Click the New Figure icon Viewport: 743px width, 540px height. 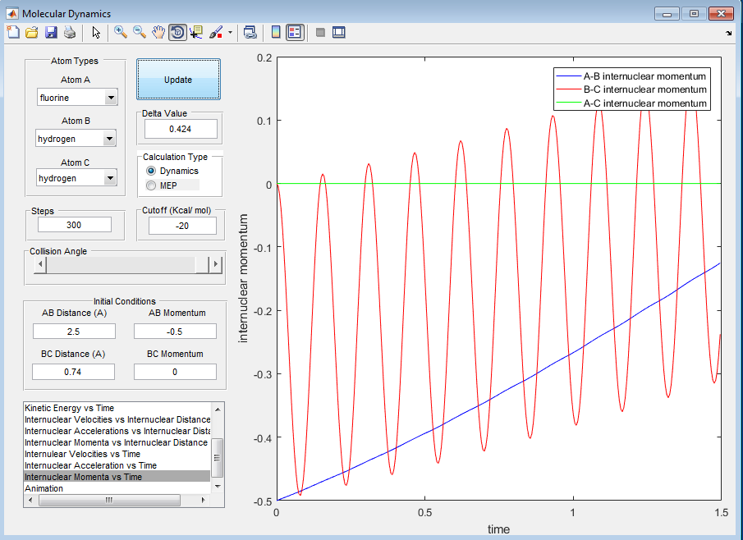[x=12, y=33]
